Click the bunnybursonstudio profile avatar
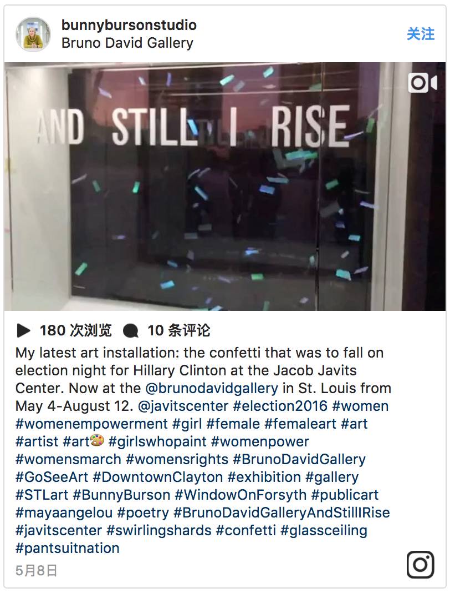450x593 pixels. pyautogui.click(x=33, y=34)
